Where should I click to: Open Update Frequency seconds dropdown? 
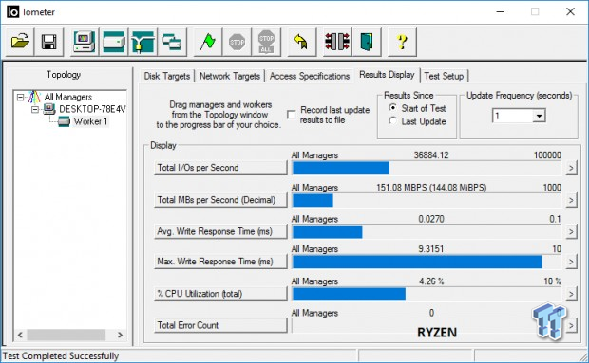point(539,116)
